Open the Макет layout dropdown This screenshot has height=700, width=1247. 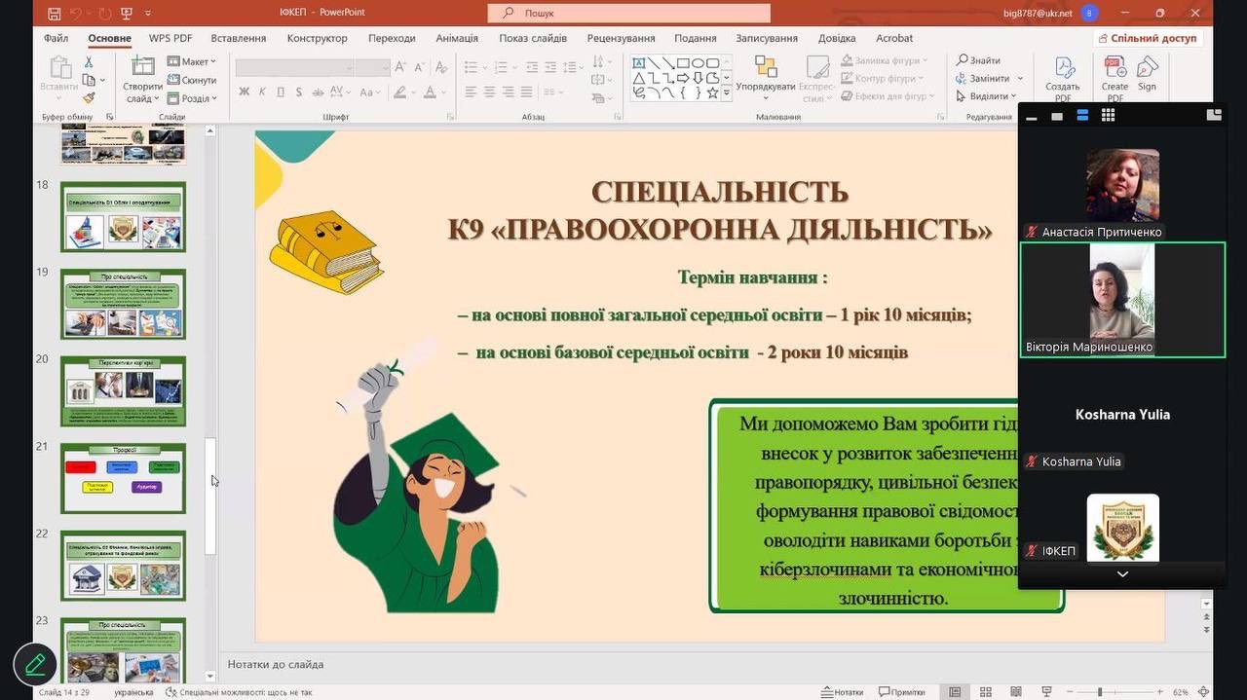click(x=191, y=61)
